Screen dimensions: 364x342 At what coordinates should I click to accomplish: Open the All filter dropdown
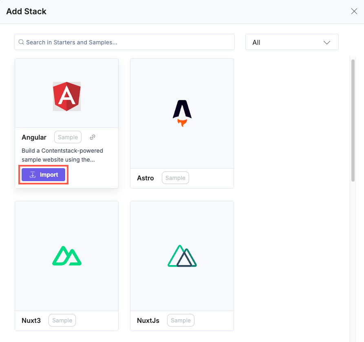(x=291, y=42)
